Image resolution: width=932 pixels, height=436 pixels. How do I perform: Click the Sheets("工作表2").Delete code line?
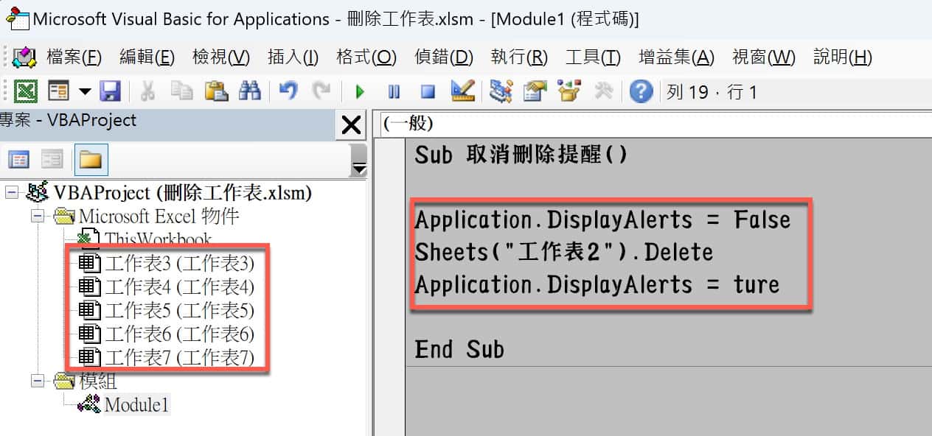564,252
